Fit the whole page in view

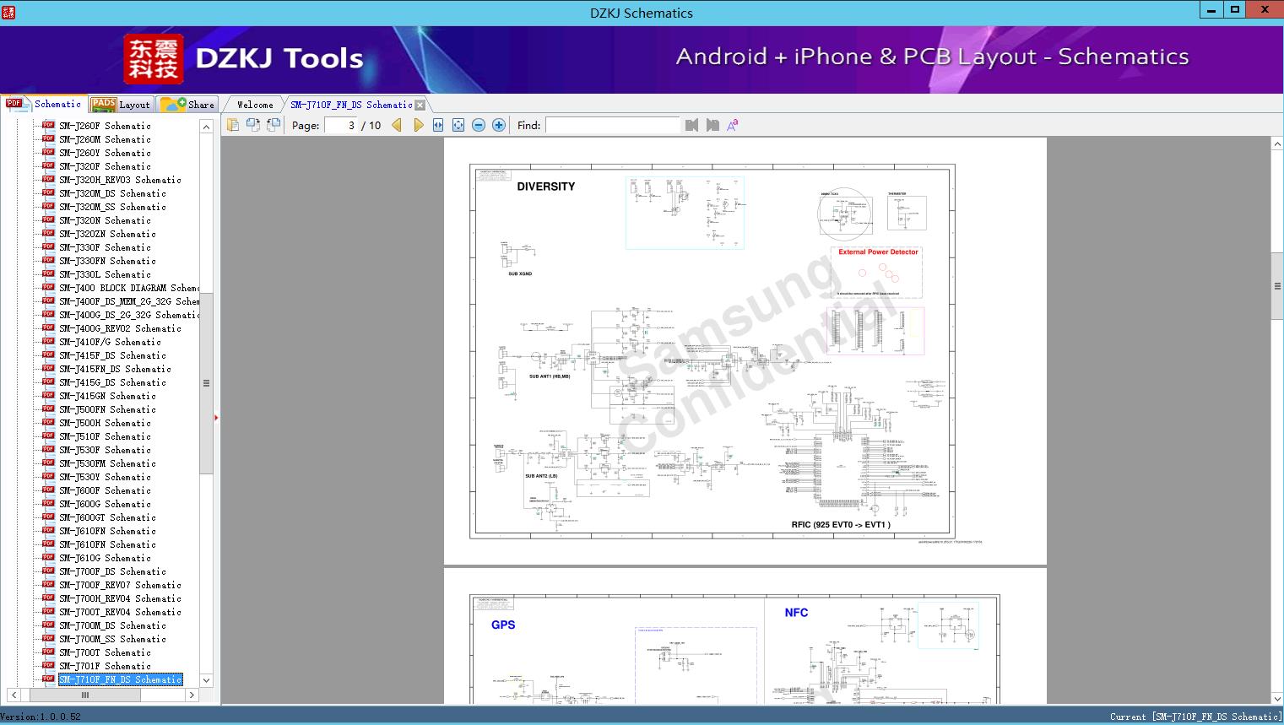[x=458, y=125]
